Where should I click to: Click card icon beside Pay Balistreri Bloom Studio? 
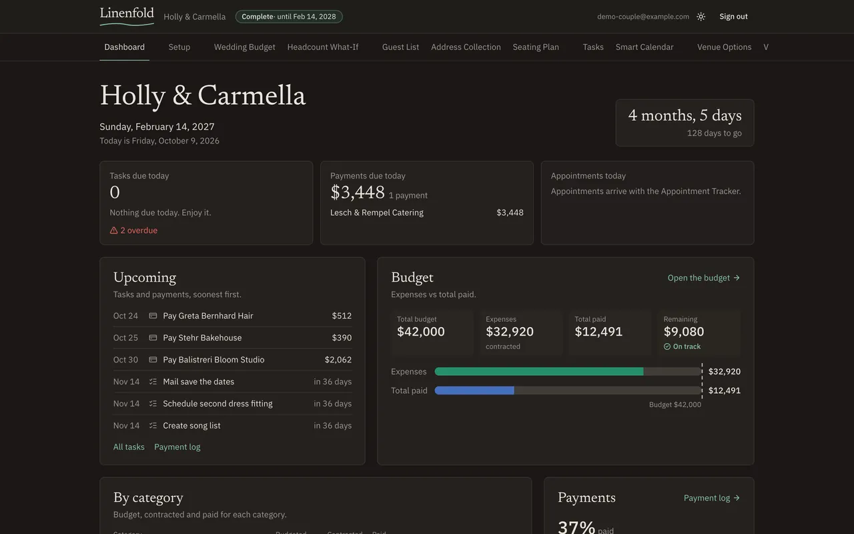point(153,360)
